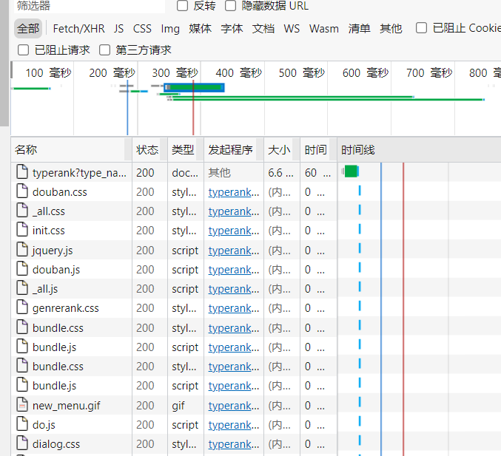Filter requests by JS
The image size is (501, 456).
[x=118, y=29]
